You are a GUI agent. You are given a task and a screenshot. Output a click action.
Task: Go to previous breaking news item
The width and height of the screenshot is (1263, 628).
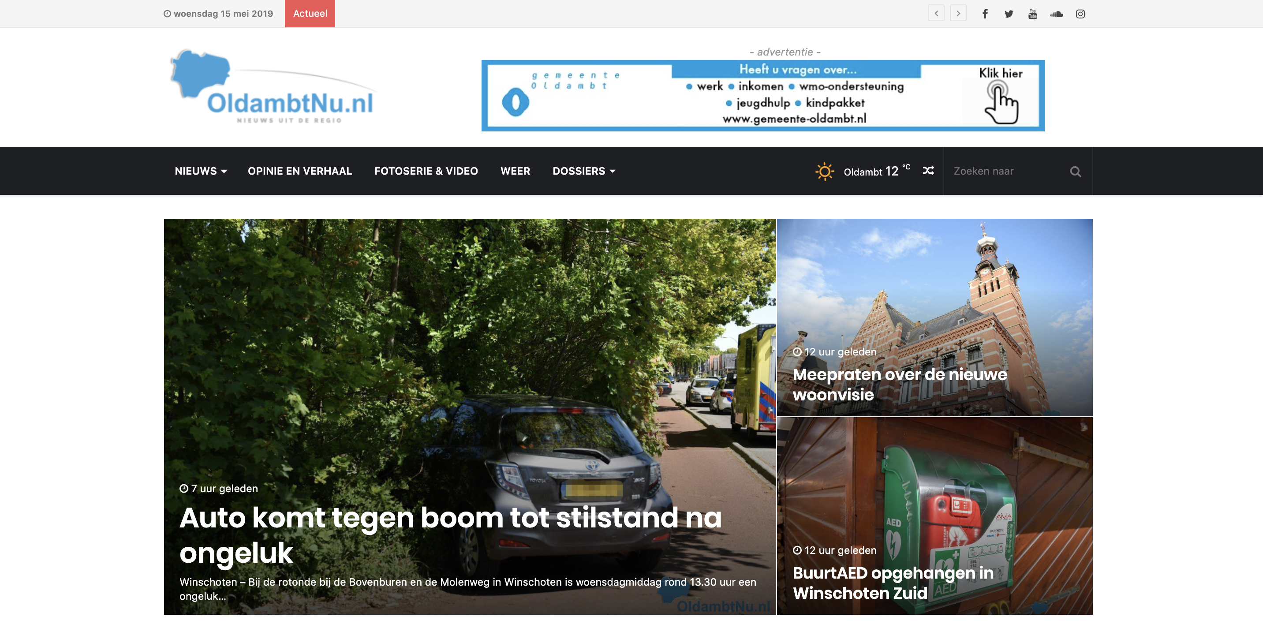[936, 14]
